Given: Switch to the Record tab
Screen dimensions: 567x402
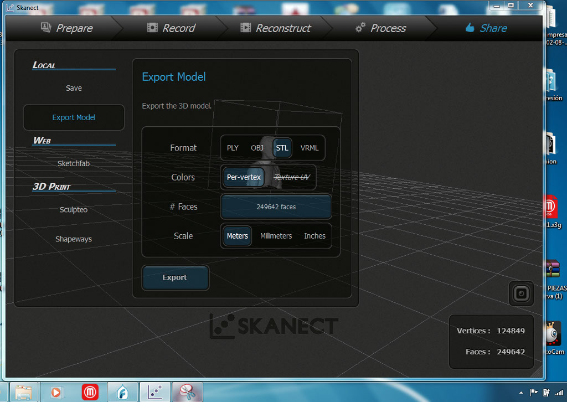Looking at the screenshot, I should tap(172, 28).
